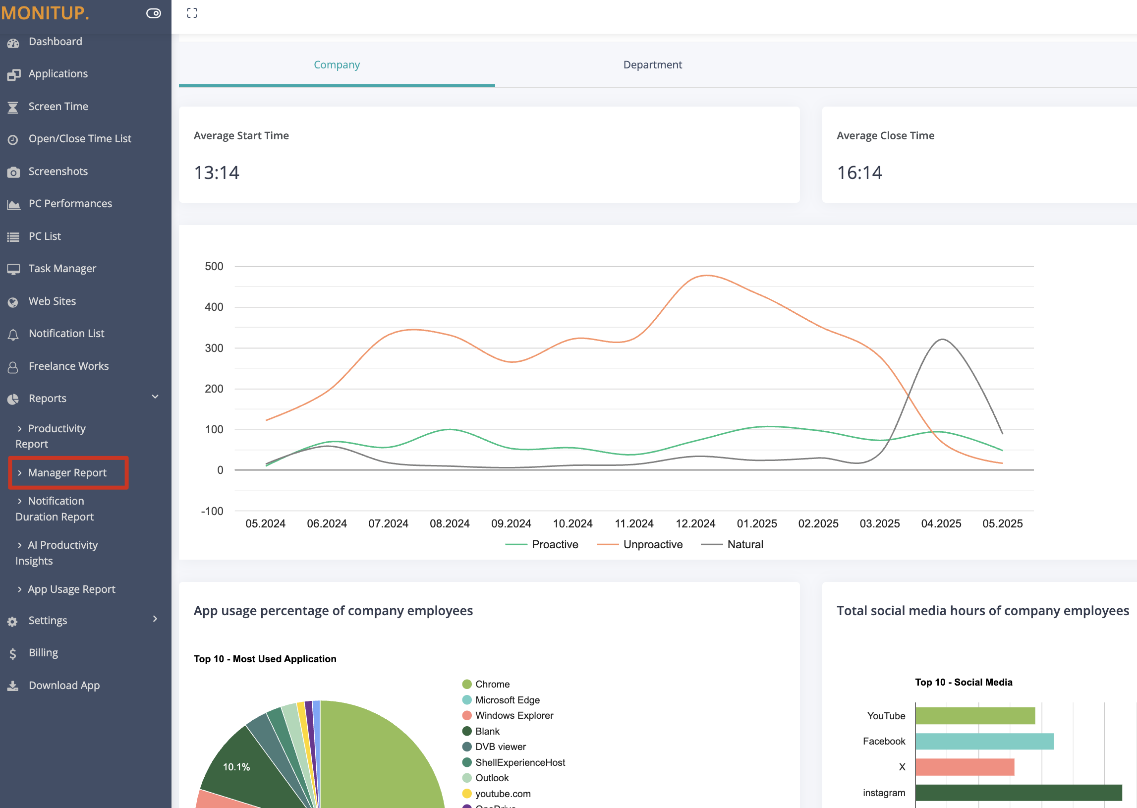
Task: Click the X bar in social media chart
Action: pos(965,767)
